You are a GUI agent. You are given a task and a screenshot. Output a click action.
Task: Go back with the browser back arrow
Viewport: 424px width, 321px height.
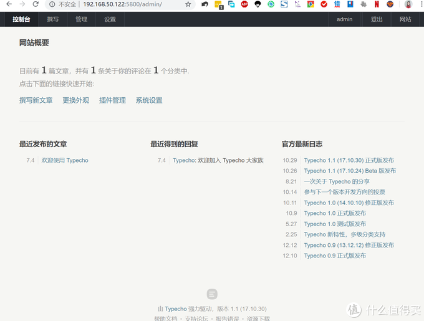[9, 4]
